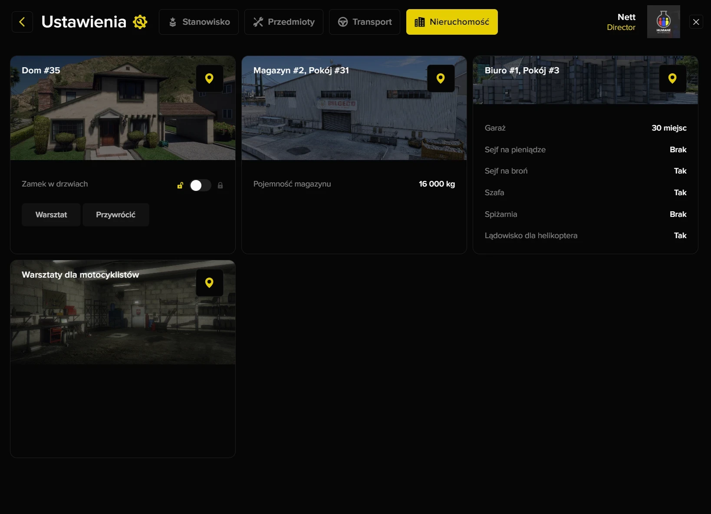Click location pin on Magazyn #2 card
The width and height of the screenshot is (711, 514).
pyautogui.click(x=441, y=79)
